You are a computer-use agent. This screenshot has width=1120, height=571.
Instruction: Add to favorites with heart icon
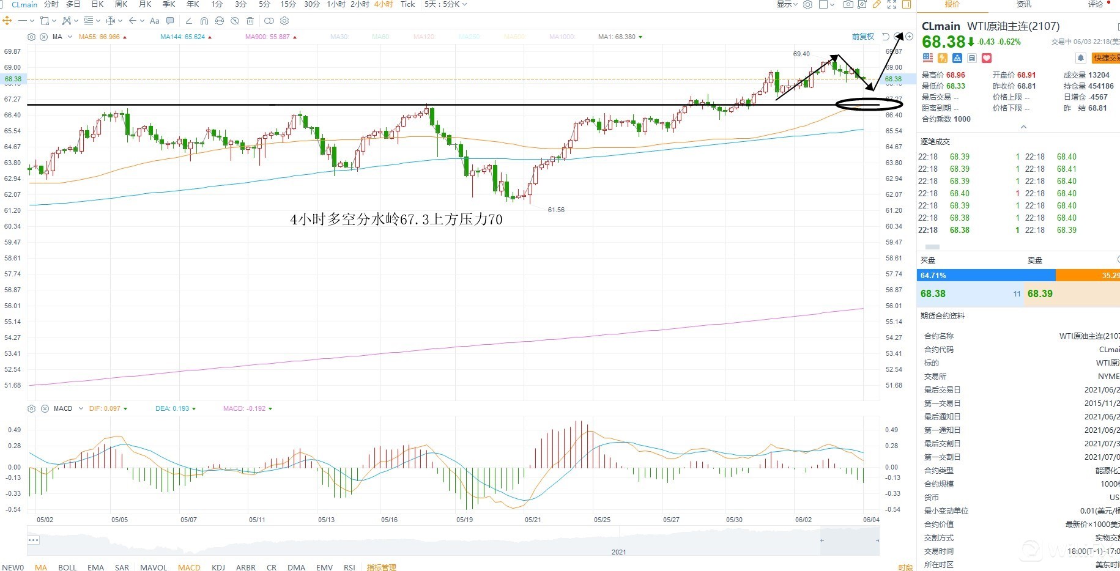pos(987,58)
